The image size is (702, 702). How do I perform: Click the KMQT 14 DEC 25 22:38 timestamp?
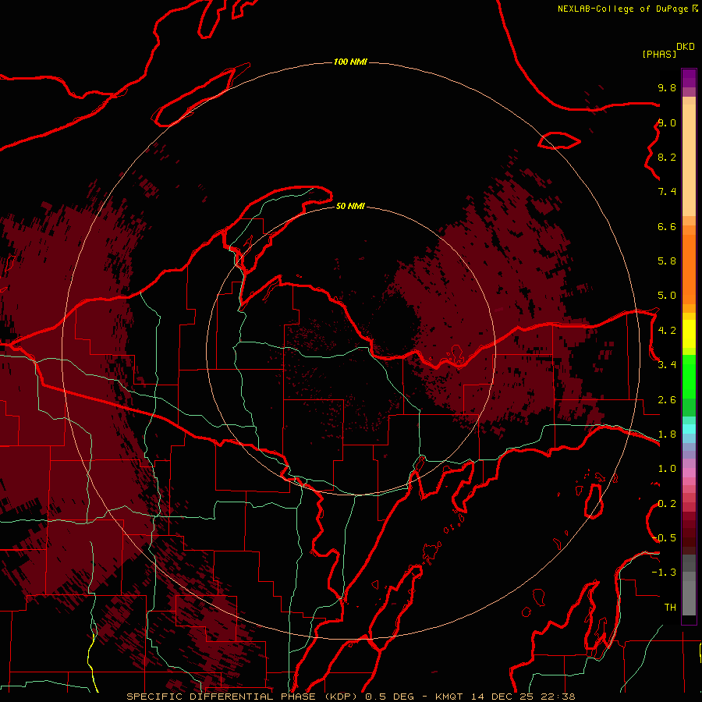tap(505, 697)
